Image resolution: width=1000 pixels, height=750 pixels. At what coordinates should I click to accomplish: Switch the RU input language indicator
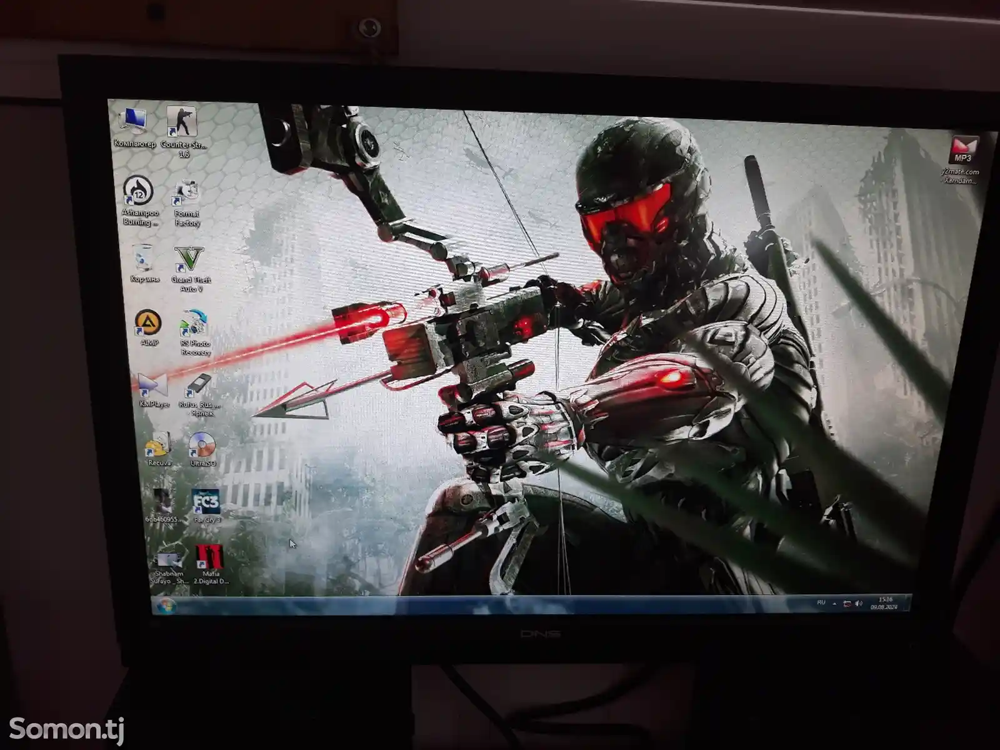pos(821,603)
